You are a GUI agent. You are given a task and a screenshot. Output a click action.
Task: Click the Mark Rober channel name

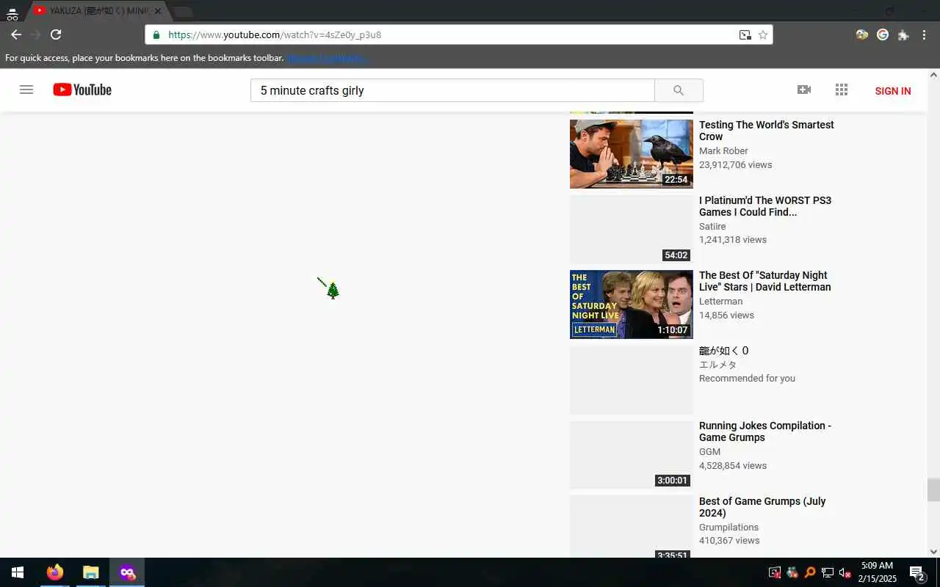pyautogui.click(x=723, y=151)
